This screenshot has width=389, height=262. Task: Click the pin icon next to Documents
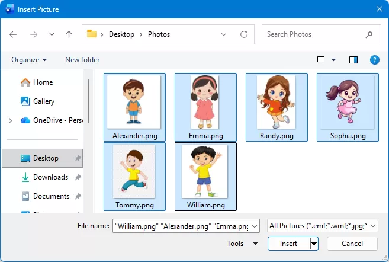(78, 196)
